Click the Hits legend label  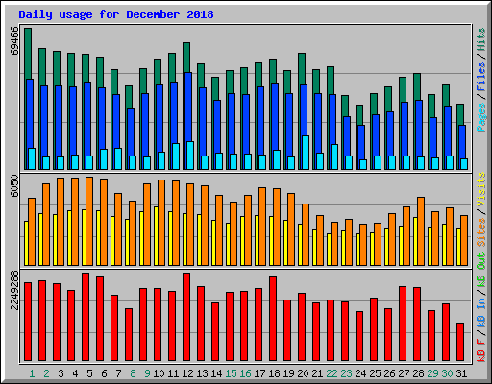click(x=480, y=39)
